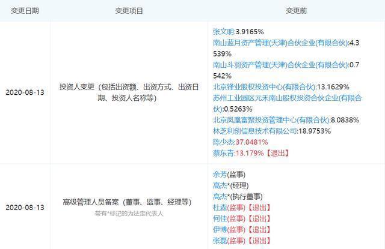Open shareholder link 陈少杰
This screenshot has height=249, width=385.
click(x=223, y=142)
